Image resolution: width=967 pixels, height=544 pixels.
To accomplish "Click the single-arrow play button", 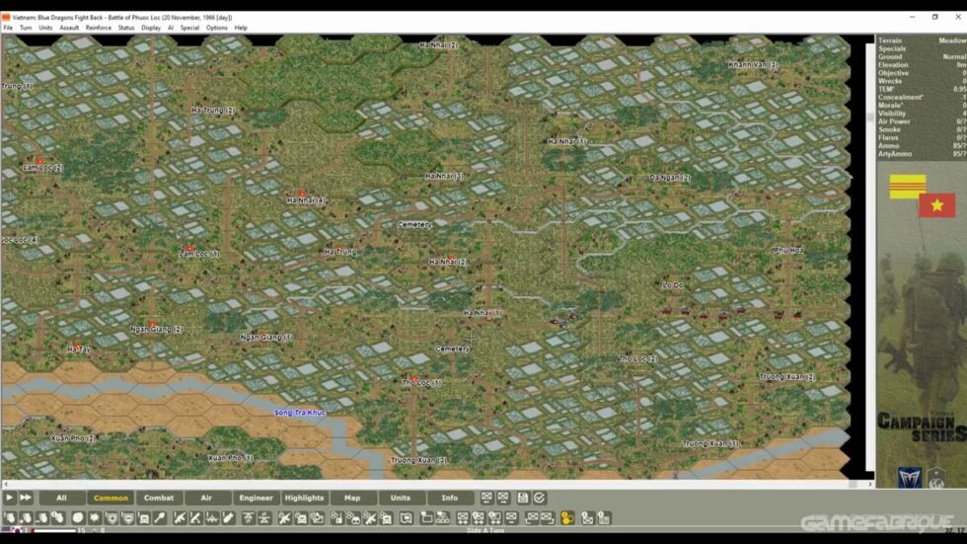I will click(x=9, y=498).
